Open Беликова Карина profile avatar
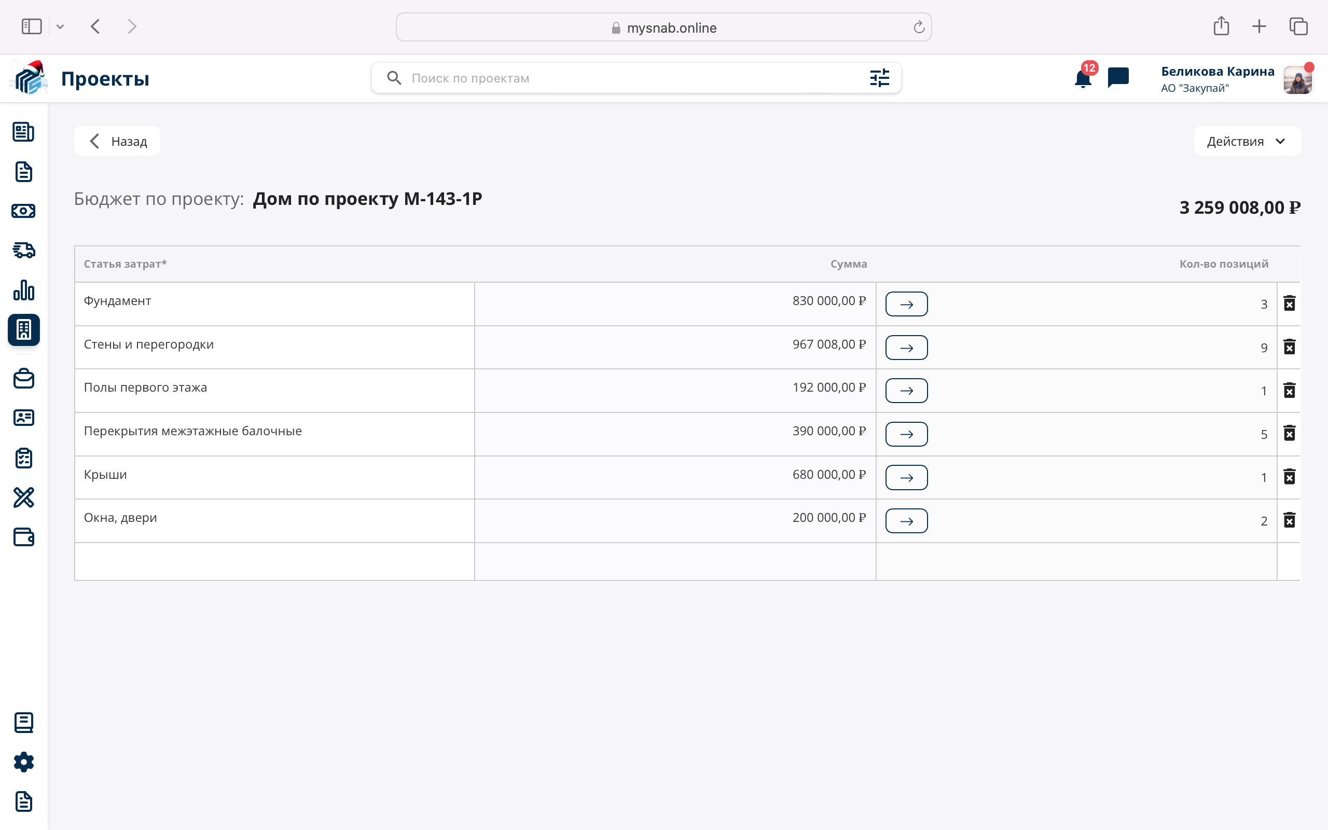Viewport: 1328px width, 830px height. pos(1297,80)
